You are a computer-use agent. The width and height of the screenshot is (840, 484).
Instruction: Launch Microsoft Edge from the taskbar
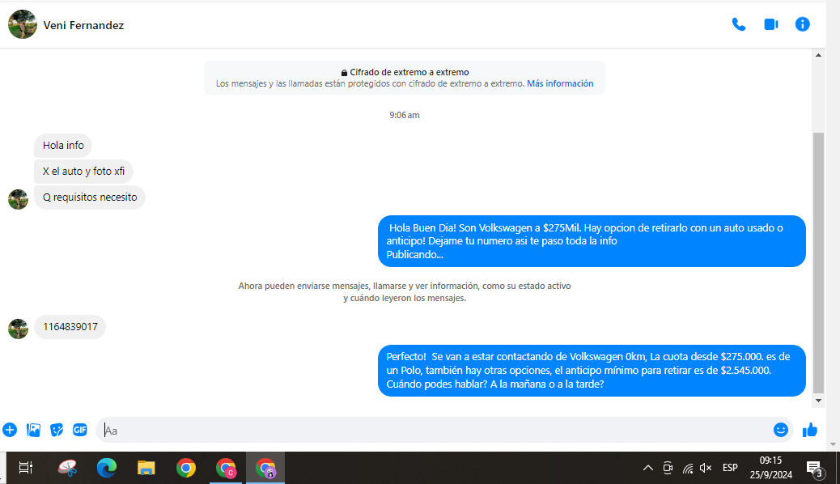pyautogui.click(x=107, y=468)
